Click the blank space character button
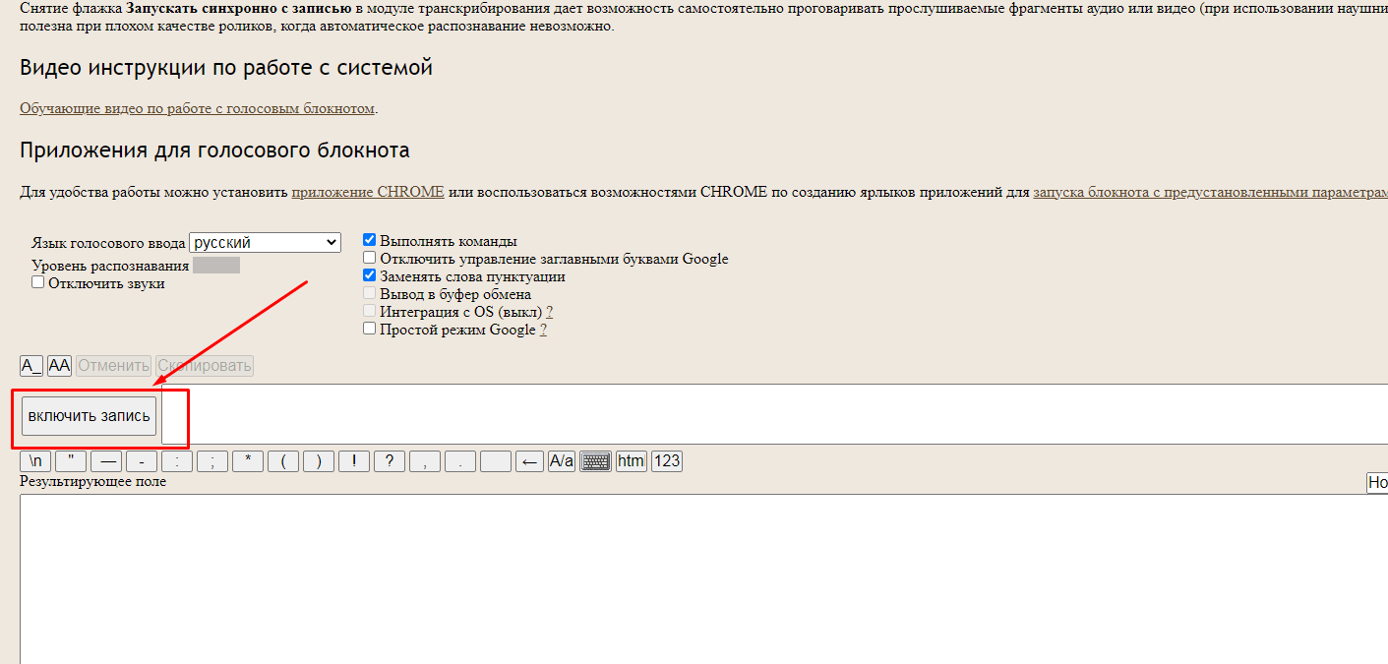The image size is (1388, 664). pos(496,461)
